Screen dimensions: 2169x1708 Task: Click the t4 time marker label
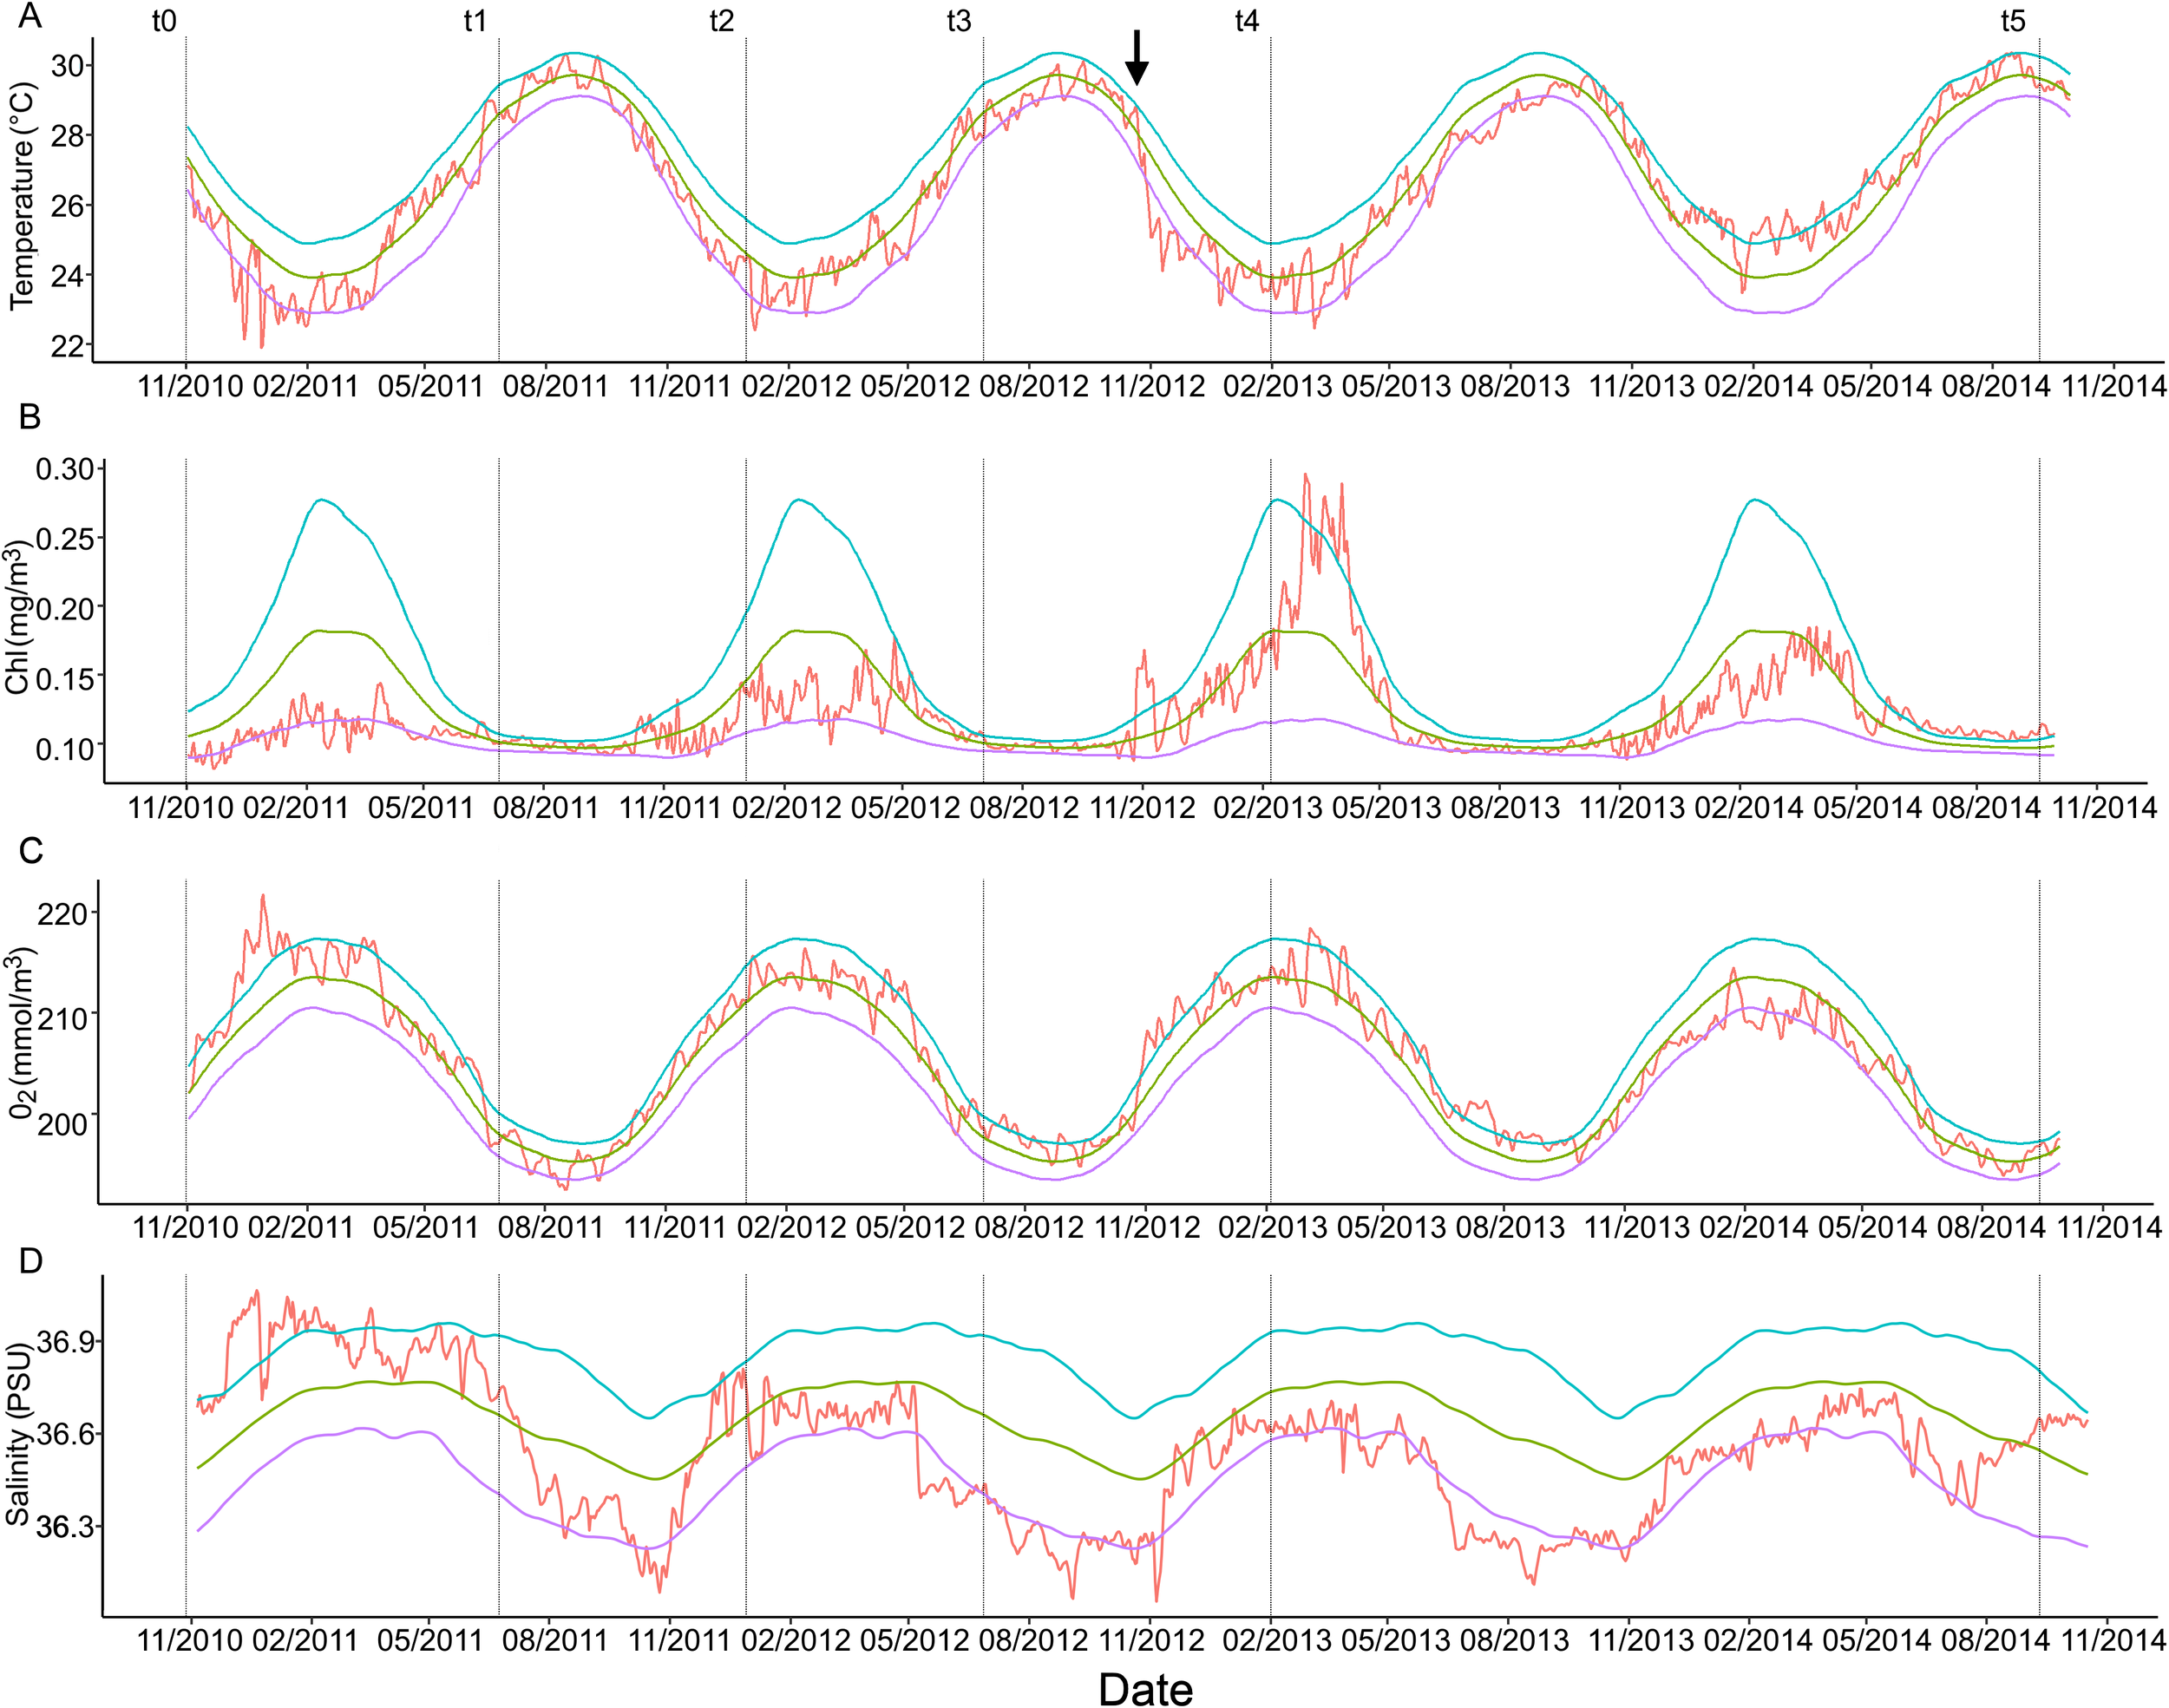(1246, 21)
